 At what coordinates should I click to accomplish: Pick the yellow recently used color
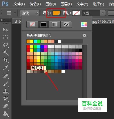(x=32, y=41)
